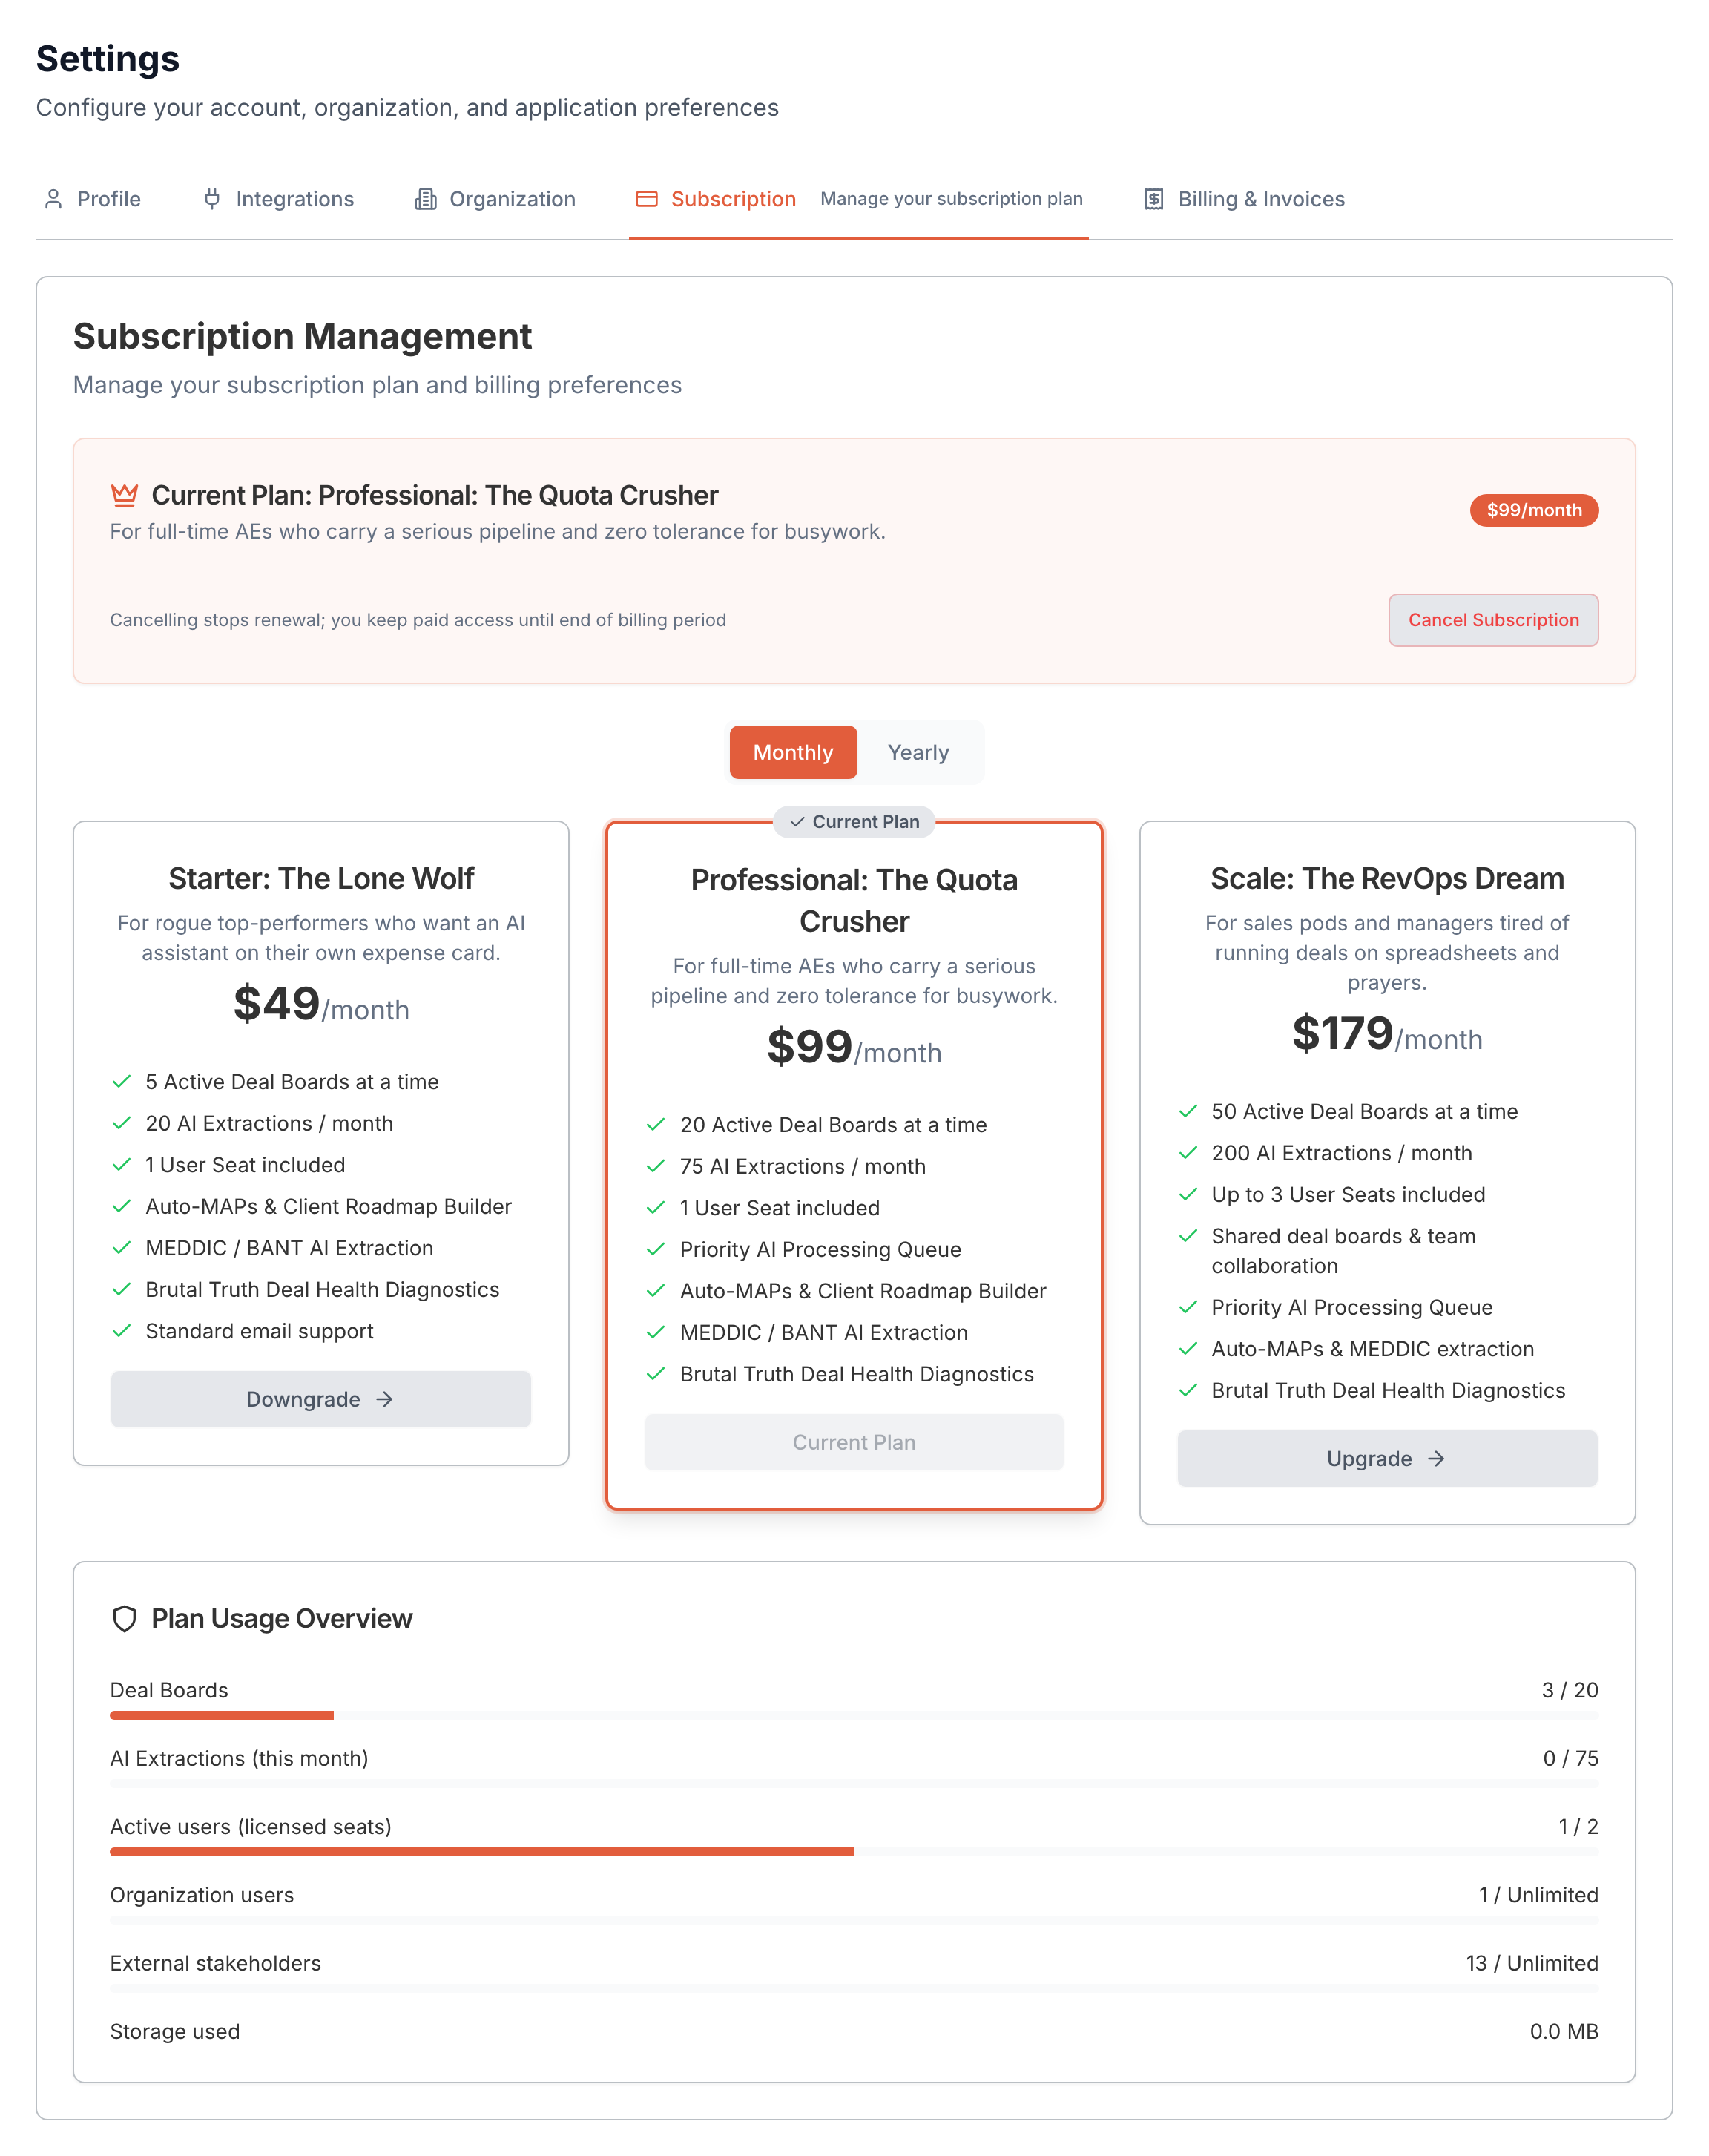Switch billing to Yearly
Screen dimensions: 1709x2156
pos(918,752)
